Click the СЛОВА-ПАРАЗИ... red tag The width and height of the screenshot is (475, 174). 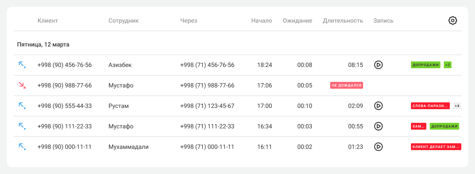(430, 106)
